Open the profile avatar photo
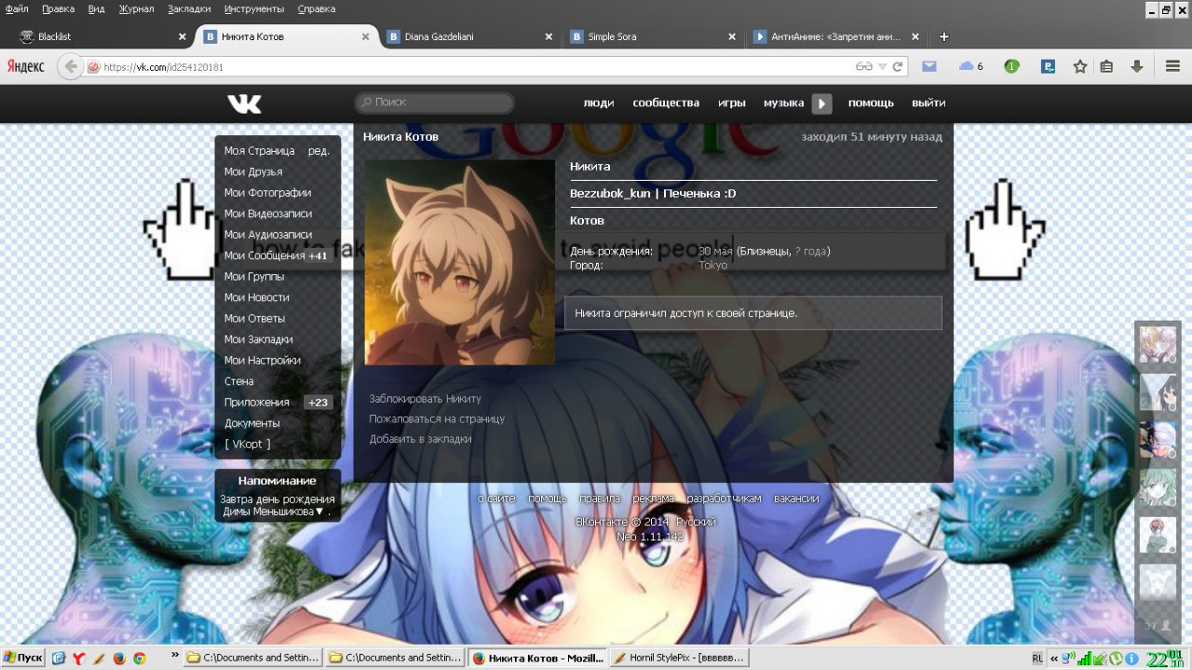This screenshot has width=1192, height=670. [460, 263]
